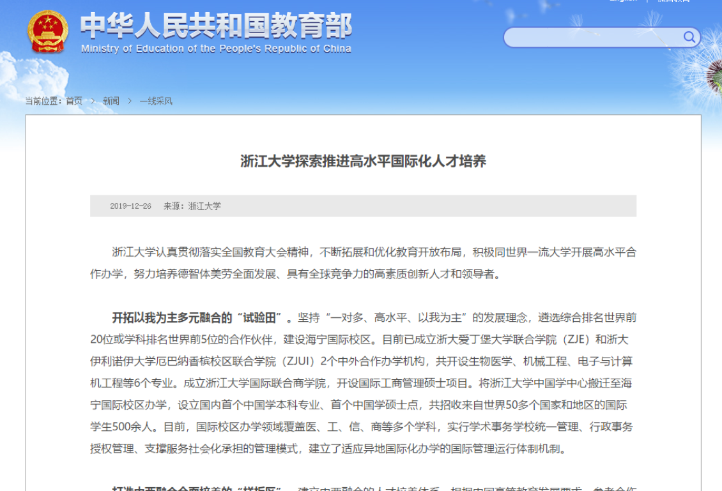Click the national emblem logo

48,31
